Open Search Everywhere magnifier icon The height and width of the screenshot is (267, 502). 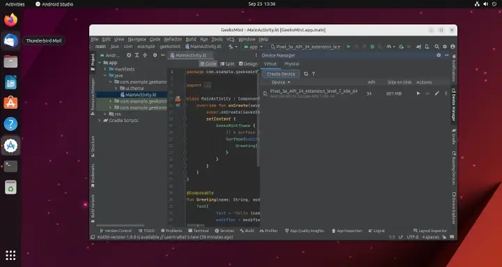pos(436,47)
